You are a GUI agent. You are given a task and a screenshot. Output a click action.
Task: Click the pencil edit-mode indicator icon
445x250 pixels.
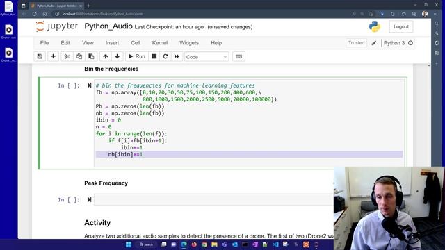click(374, 43)
